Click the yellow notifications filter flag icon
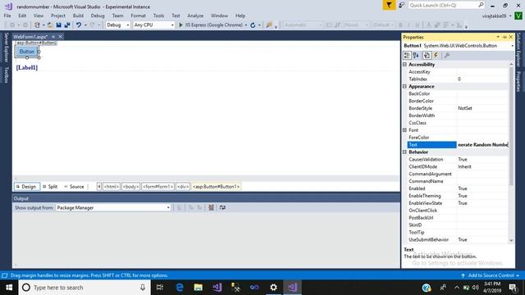 [389, 6]
